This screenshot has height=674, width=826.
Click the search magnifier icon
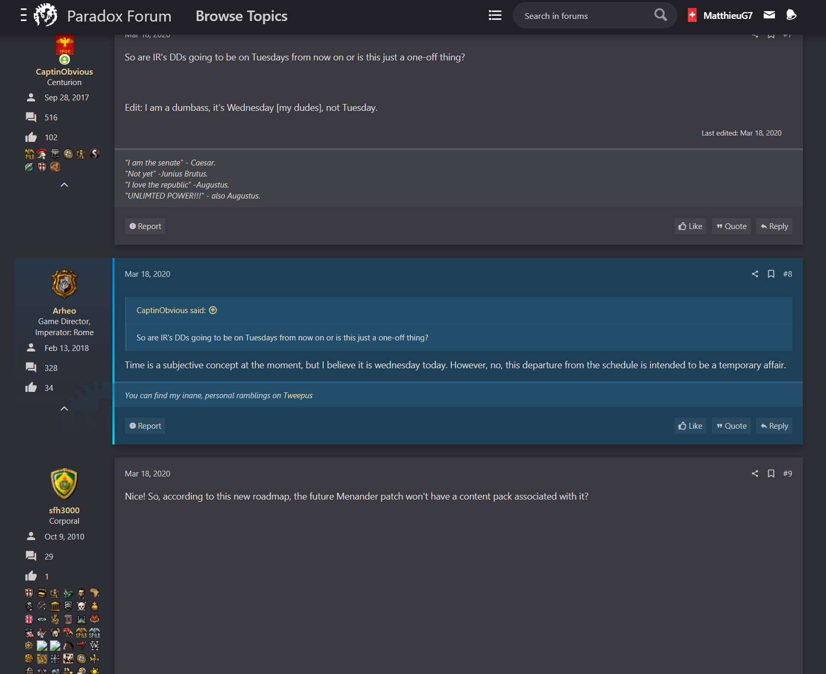coord(660,15)
